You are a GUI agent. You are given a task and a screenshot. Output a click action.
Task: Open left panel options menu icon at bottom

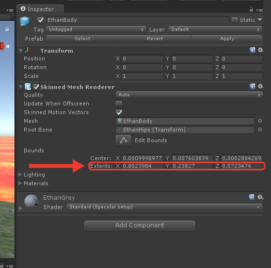[x=10, y=266]
